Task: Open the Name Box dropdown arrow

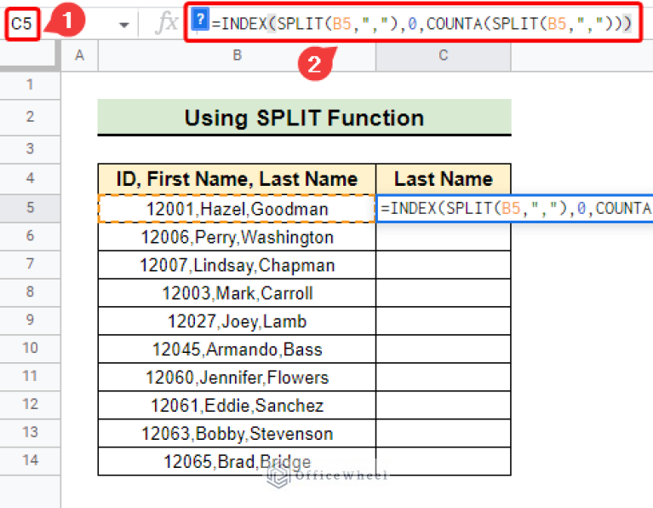Action: [x=123, y=25]
